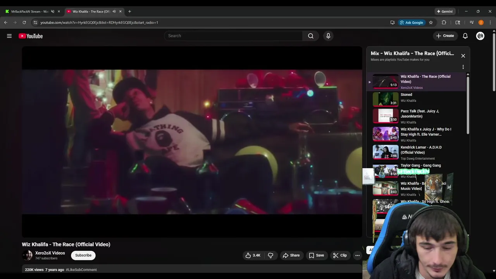Clip the video
The width and height of the screenshot is (496, 279).
coord(340,255)
